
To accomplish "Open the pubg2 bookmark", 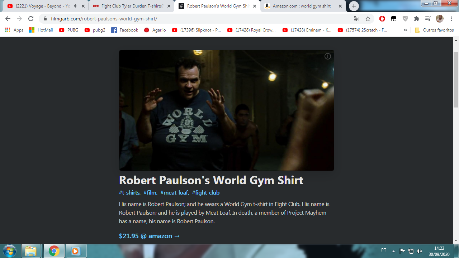I will pos(95,30).
